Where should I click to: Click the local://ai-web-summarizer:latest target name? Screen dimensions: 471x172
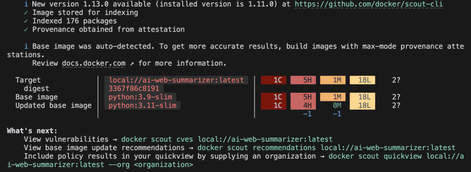point(176,80)
